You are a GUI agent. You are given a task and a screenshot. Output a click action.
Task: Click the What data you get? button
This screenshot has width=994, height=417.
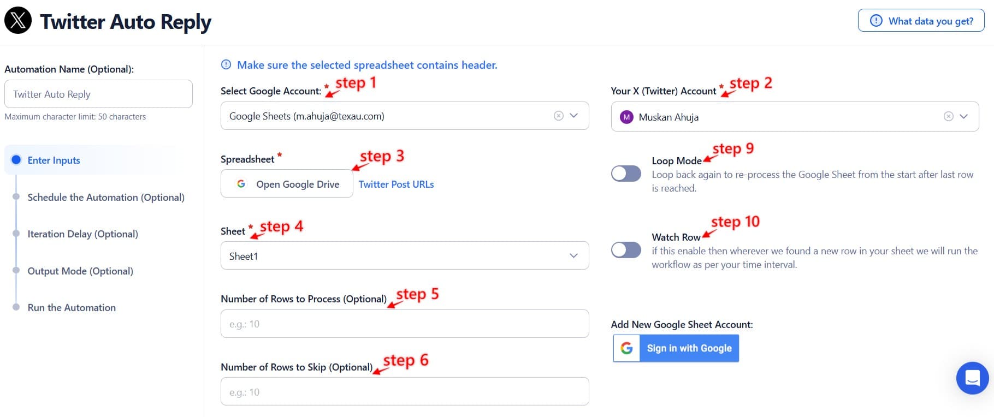(x=921, y=21)
